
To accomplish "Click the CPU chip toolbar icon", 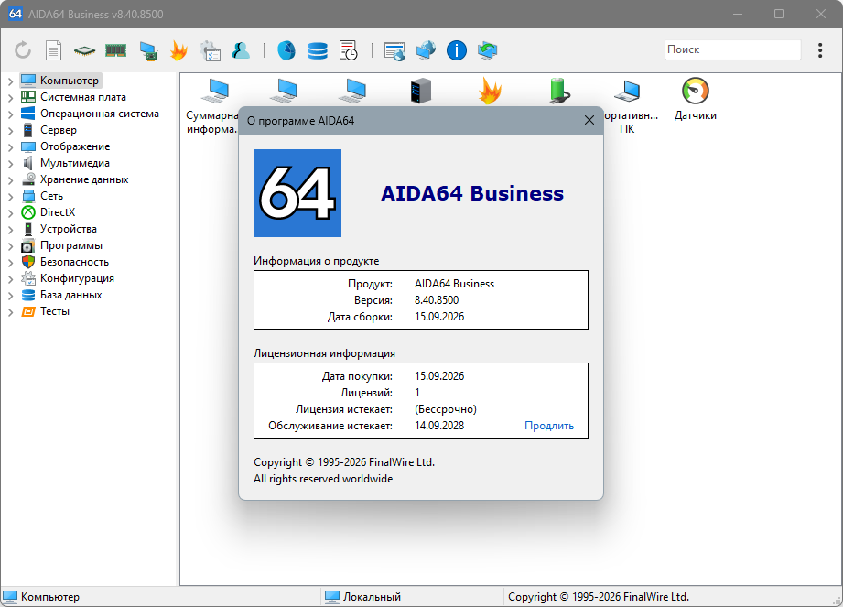I will pos(84,50).
